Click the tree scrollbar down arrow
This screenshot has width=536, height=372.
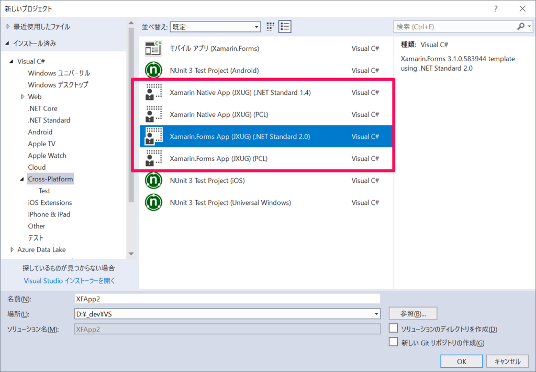click(131, 254)
